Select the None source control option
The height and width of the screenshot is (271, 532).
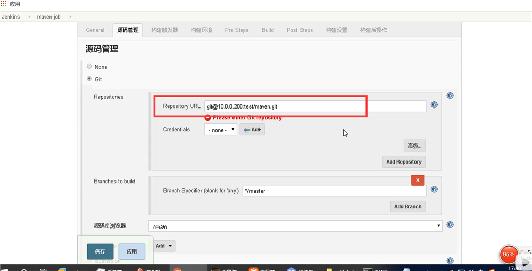pyautogui.click(x=89, y=66)
